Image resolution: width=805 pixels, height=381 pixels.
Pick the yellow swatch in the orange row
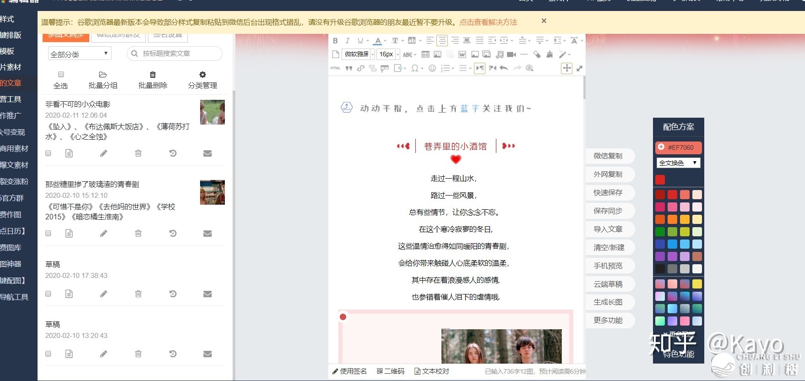[685, 219]
